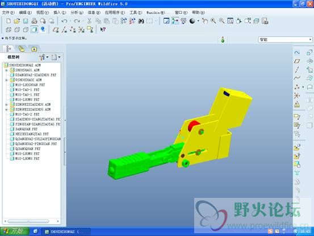Open the 文件 menu
The image size is (314, 236).
click(8, 13)
